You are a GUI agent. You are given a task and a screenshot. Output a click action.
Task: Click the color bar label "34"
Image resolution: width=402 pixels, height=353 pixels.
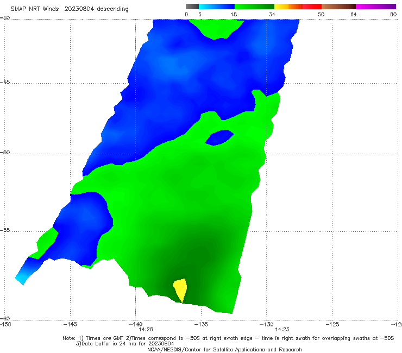(272, 14)
